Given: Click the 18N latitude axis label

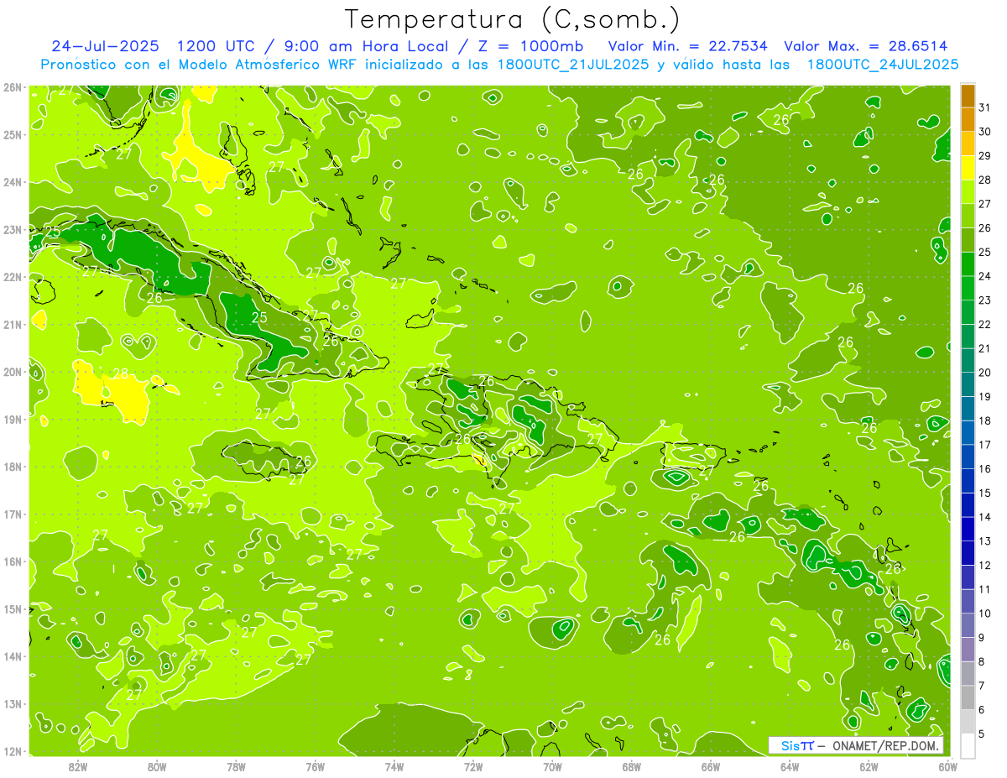Looking at the screenshot, I should pos(12,467).
